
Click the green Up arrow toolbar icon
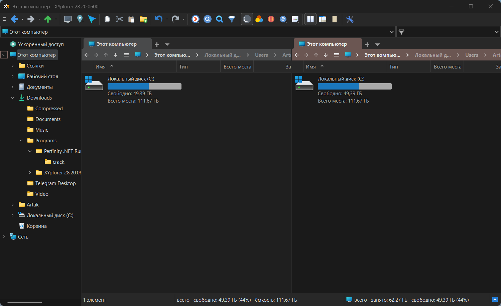click(x=48, y=19)
